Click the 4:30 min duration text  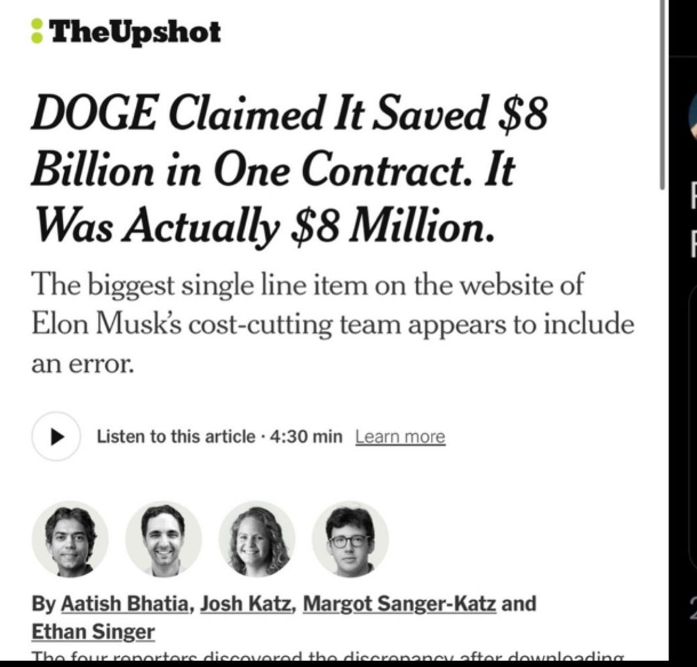point(306,437)
